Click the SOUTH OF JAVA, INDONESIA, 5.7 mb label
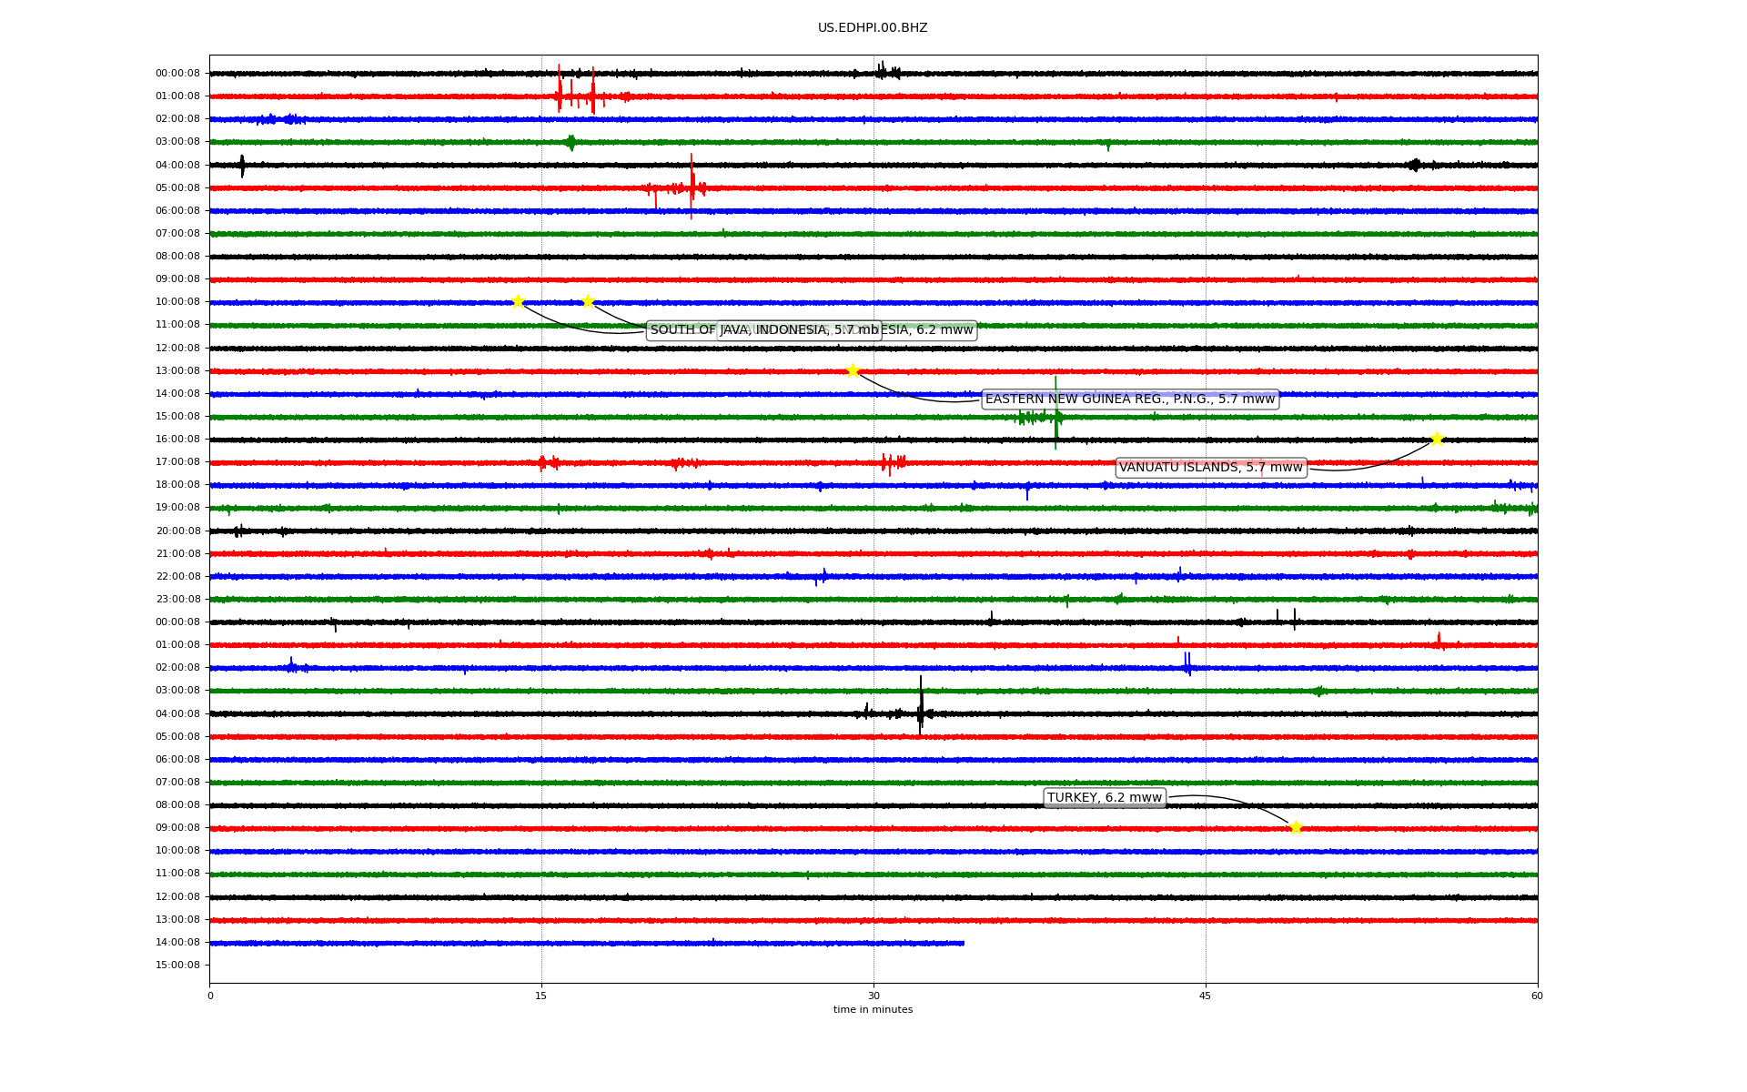This screenshot has width=1747, height=1092. 764,330
